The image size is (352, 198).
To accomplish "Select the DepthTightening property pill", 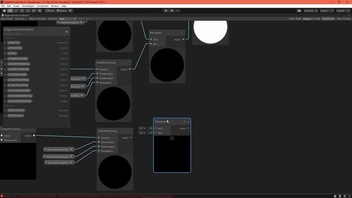I will pyautogui.click(x=18, y=64).
